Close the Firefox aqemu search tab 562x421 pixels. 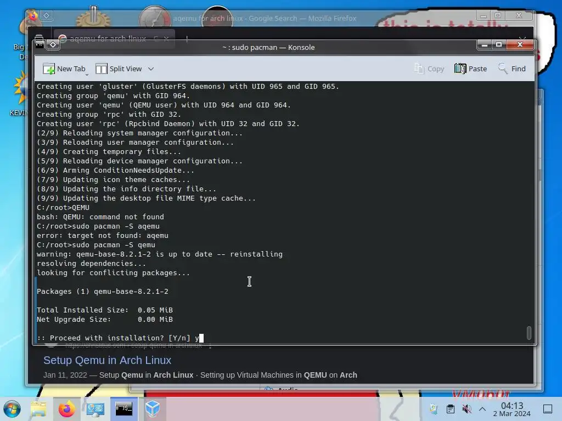(x=166, y=39)
